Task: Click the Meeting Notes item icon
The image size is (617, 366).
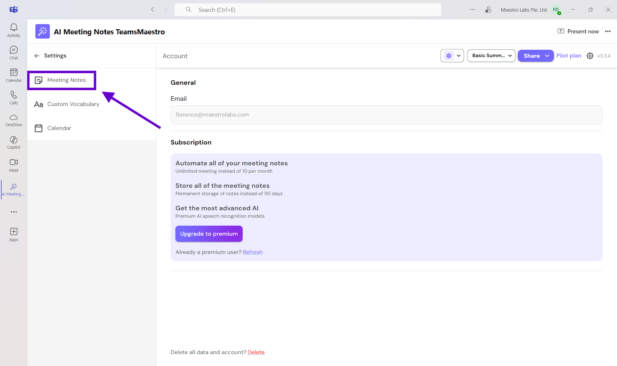Action: 39,80
